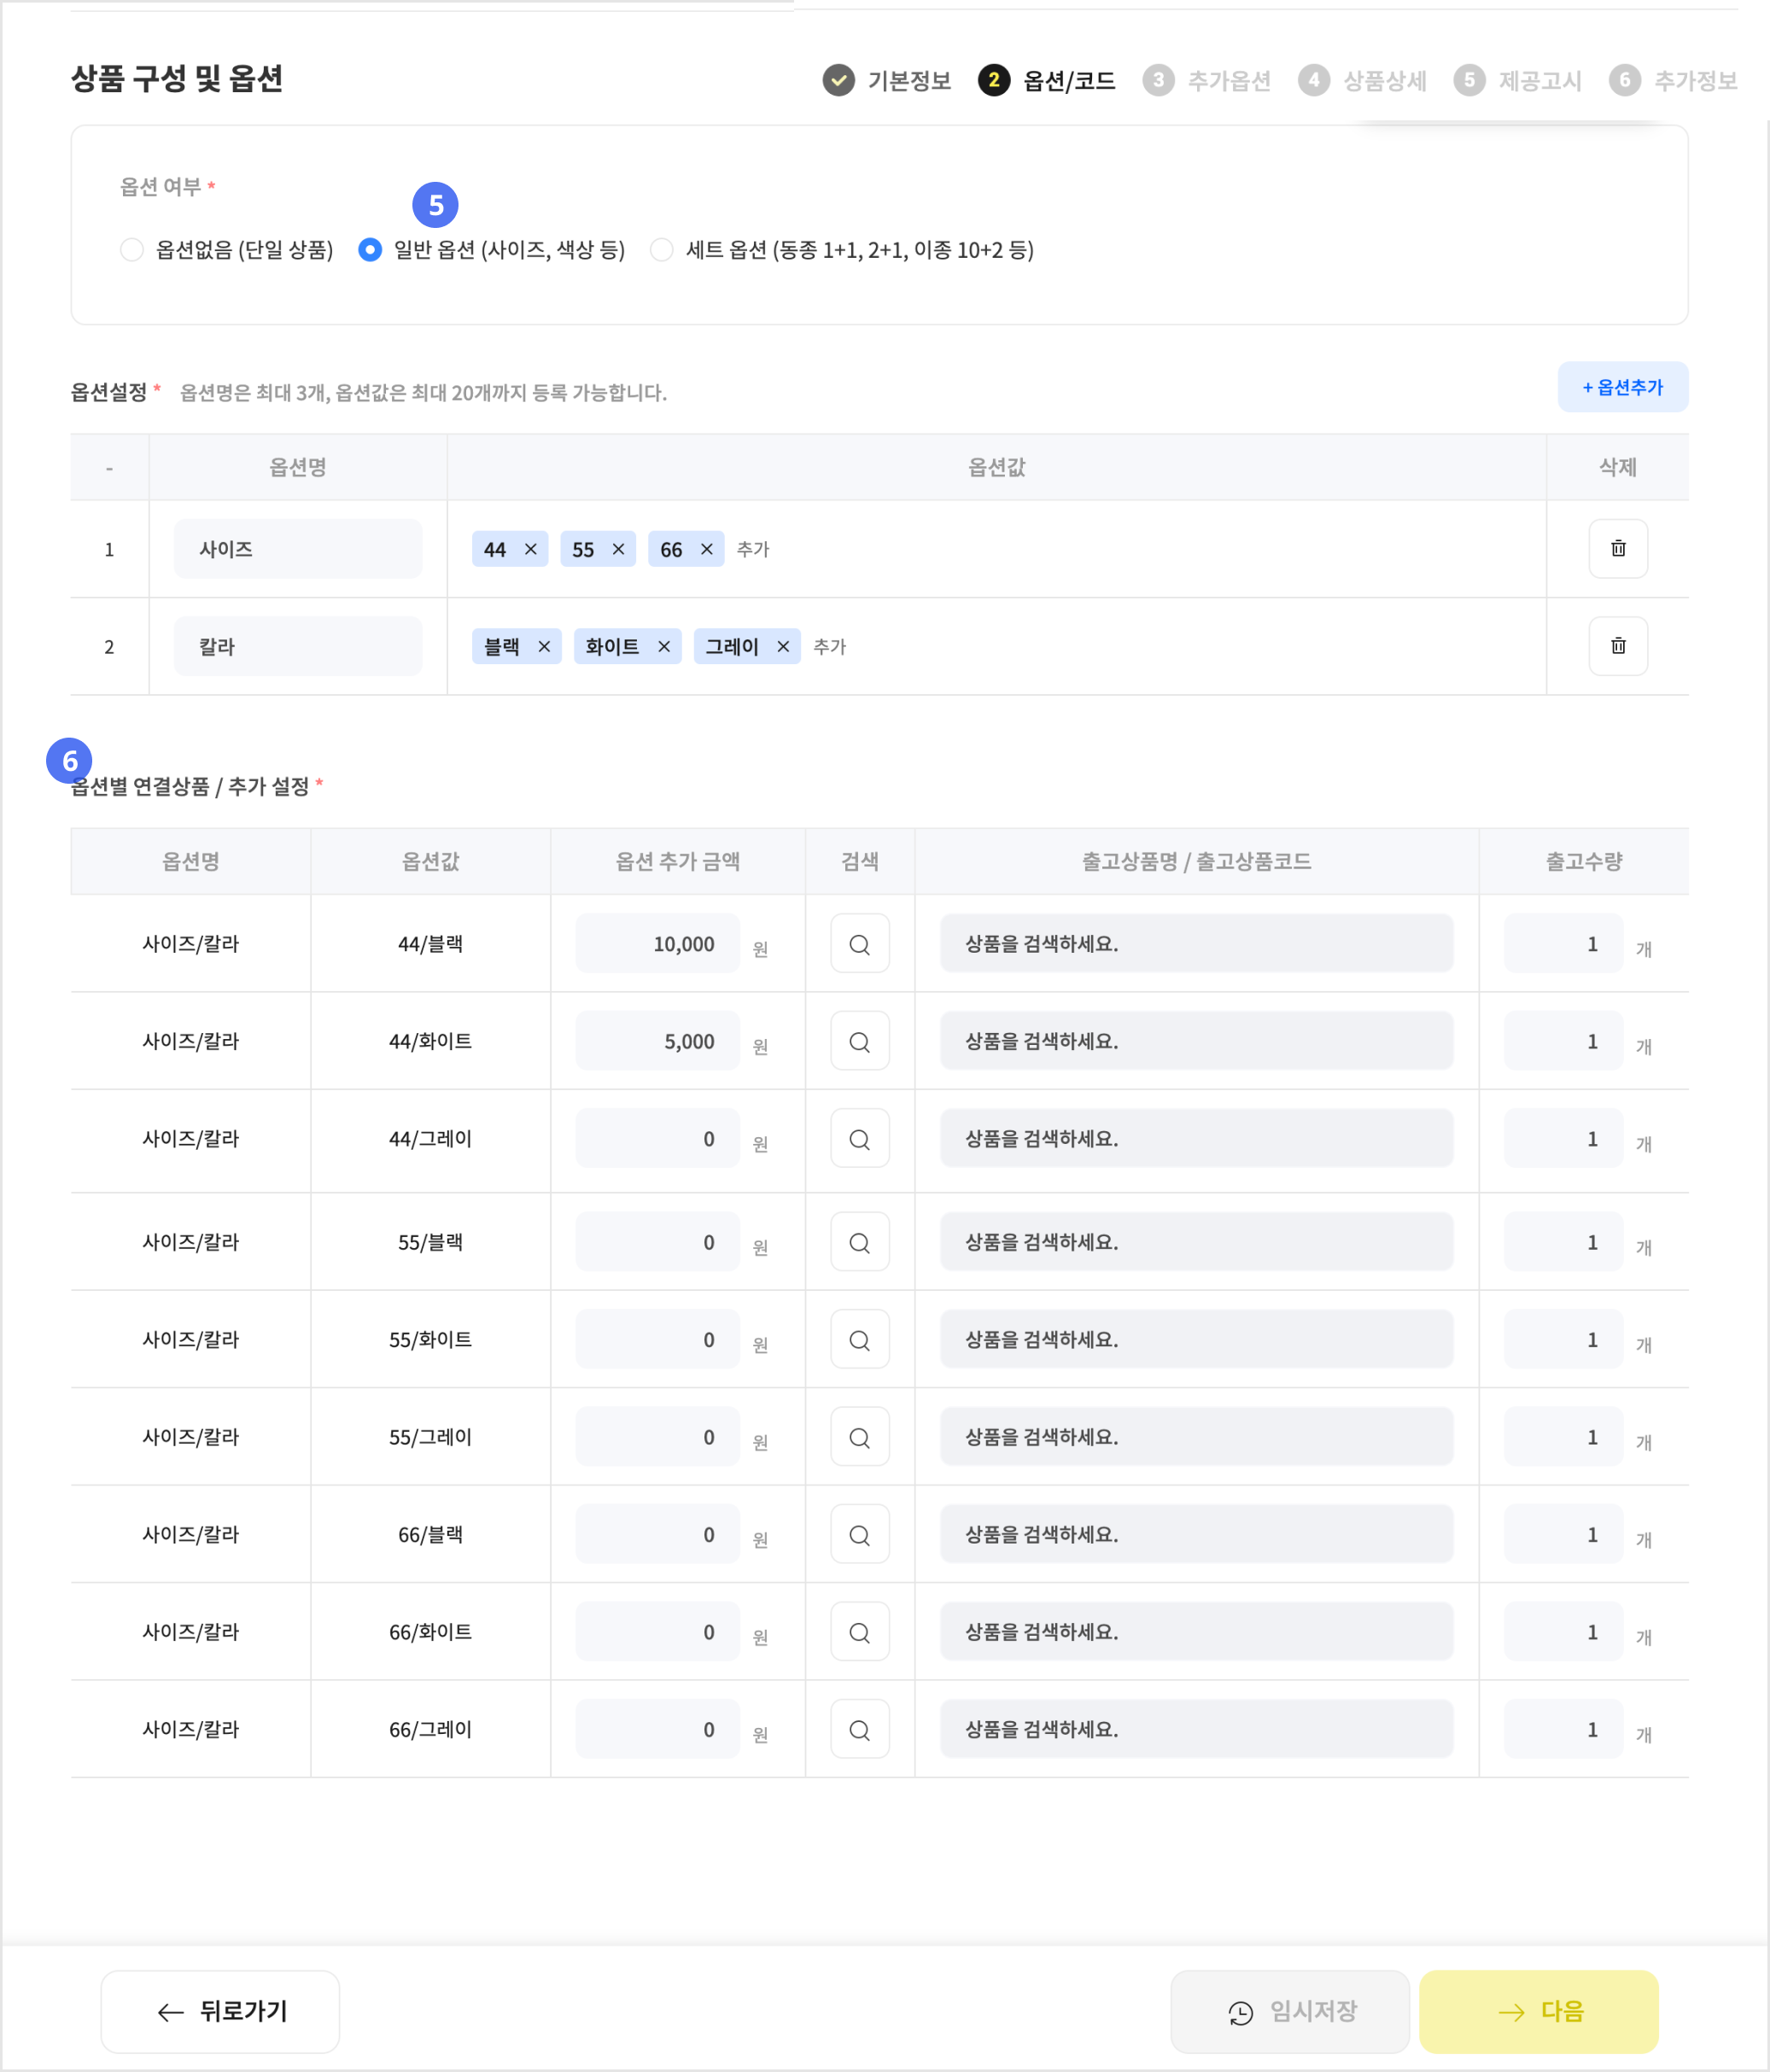Click search icon for 55/화이트 row
This screenshot has height=2072, width=1770.
coord(859,1340)
